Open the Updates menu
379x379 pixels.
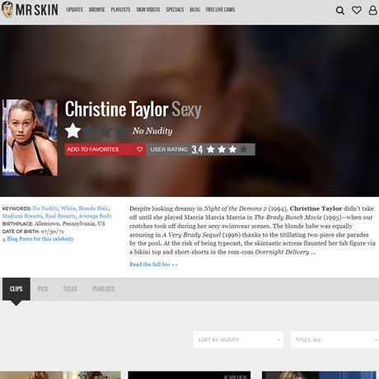(x=74, y=10)
